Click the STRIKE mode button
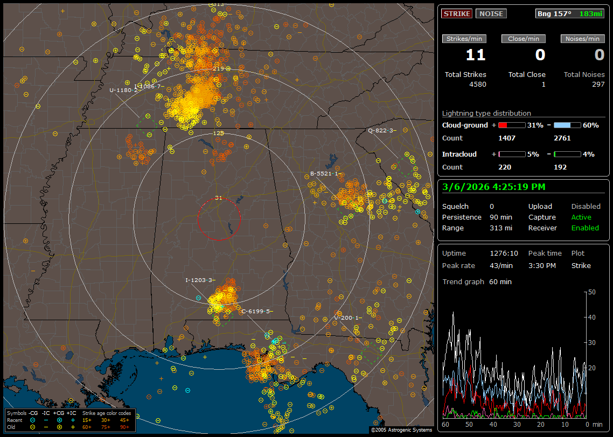The image size is (613, 437). pos(457,14)
